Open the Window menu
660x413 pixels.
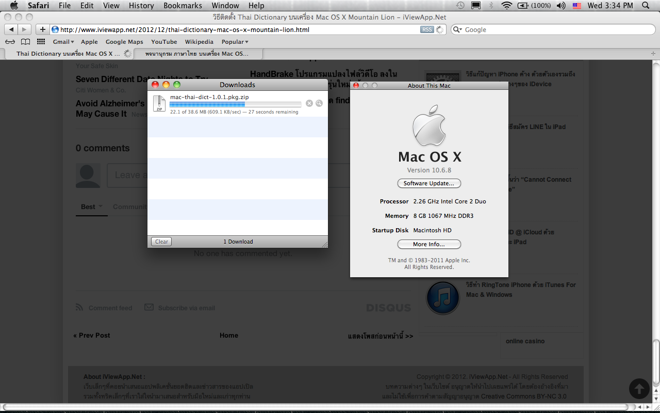(x=225, y=6)
